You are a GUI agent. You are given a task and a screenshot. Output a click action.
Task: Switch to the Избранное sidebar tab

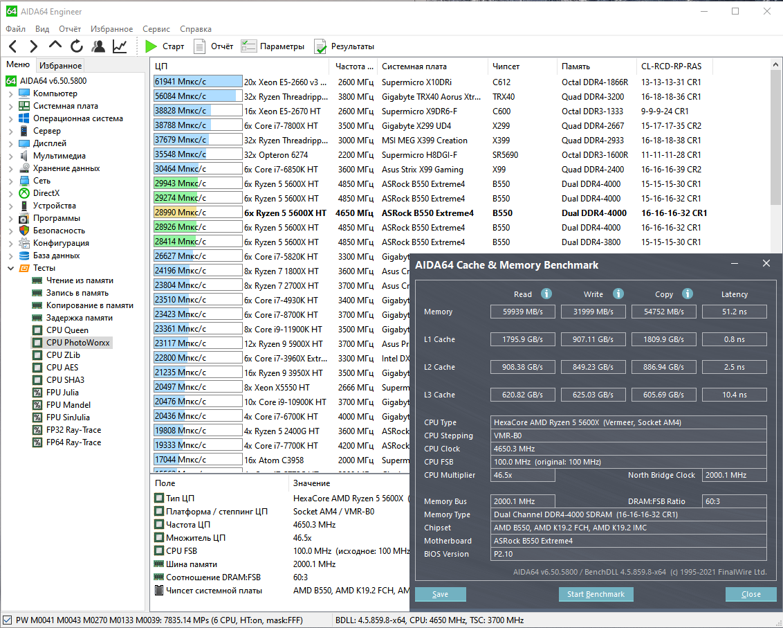pyautogui.click(x=60, y=66)
